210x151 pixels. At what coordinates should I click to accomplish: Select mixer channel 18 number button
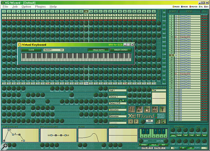pos(86,12)
